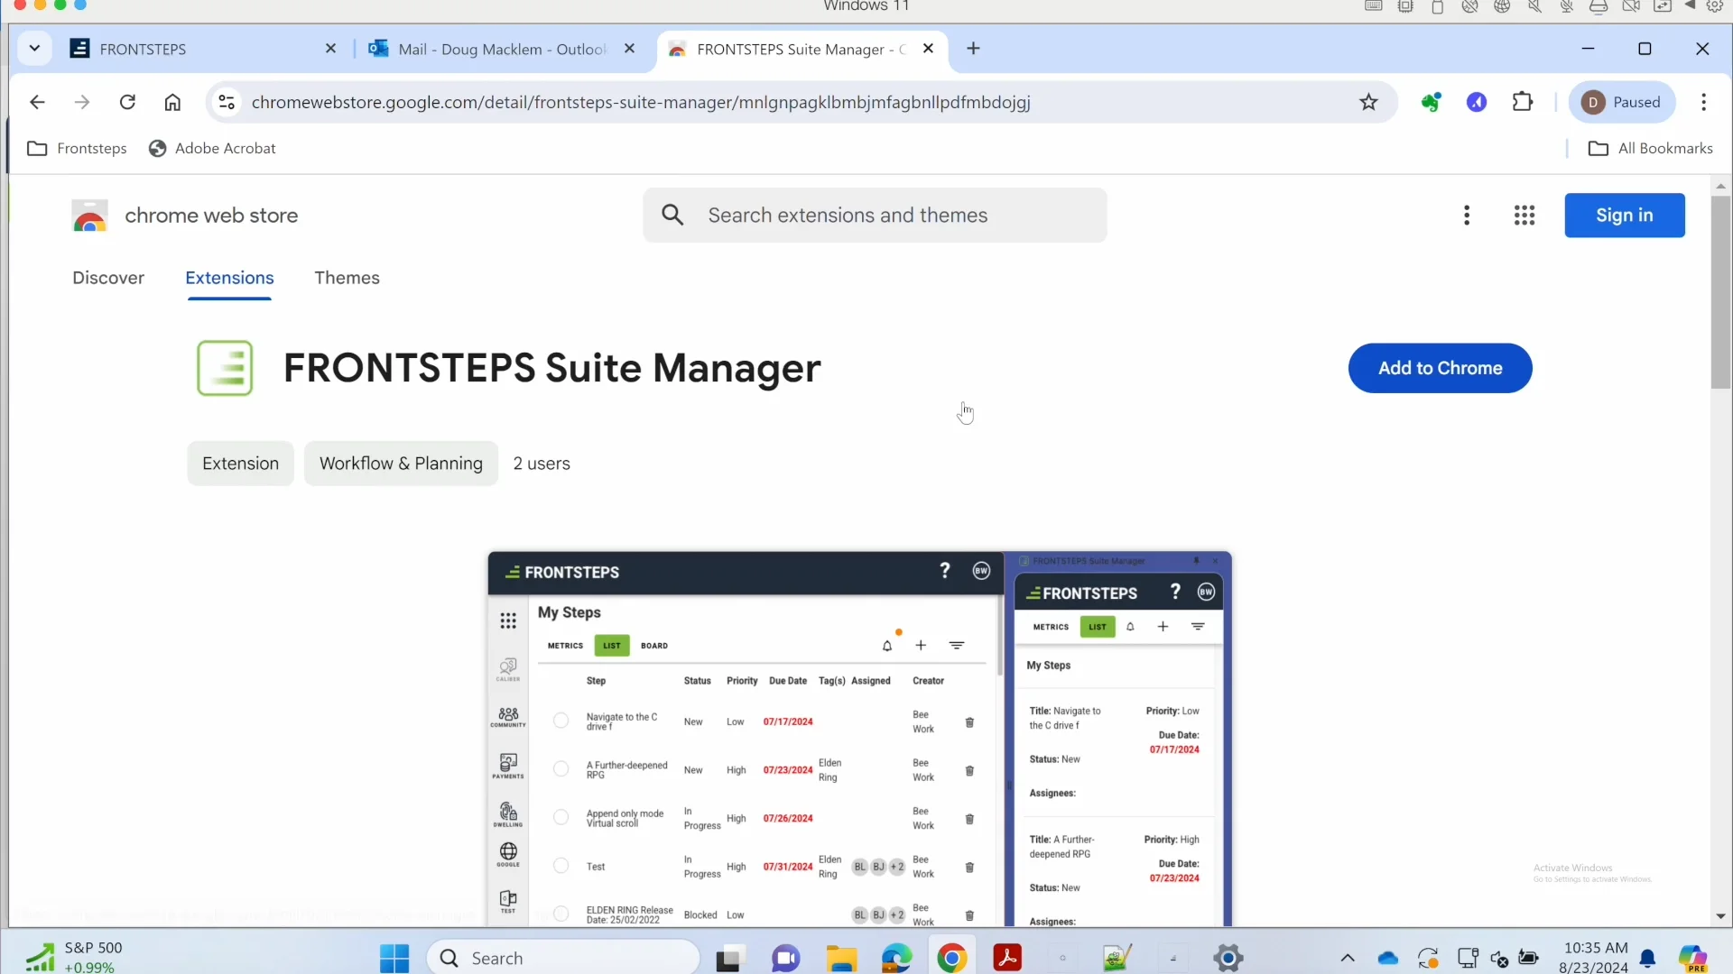Click the view site information icon
The width and height of the screenshot is (1733, 974).
(227, 102)
